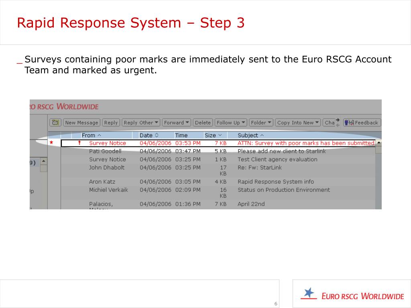
Task: Click the 16 KB size cell
Action: coord(223,192)
